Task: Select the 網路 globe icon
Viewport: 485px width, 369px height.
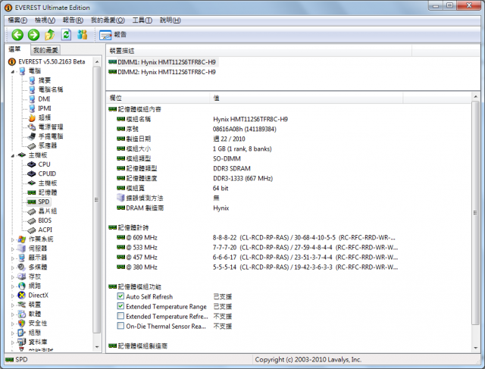Action: (22, 286)
